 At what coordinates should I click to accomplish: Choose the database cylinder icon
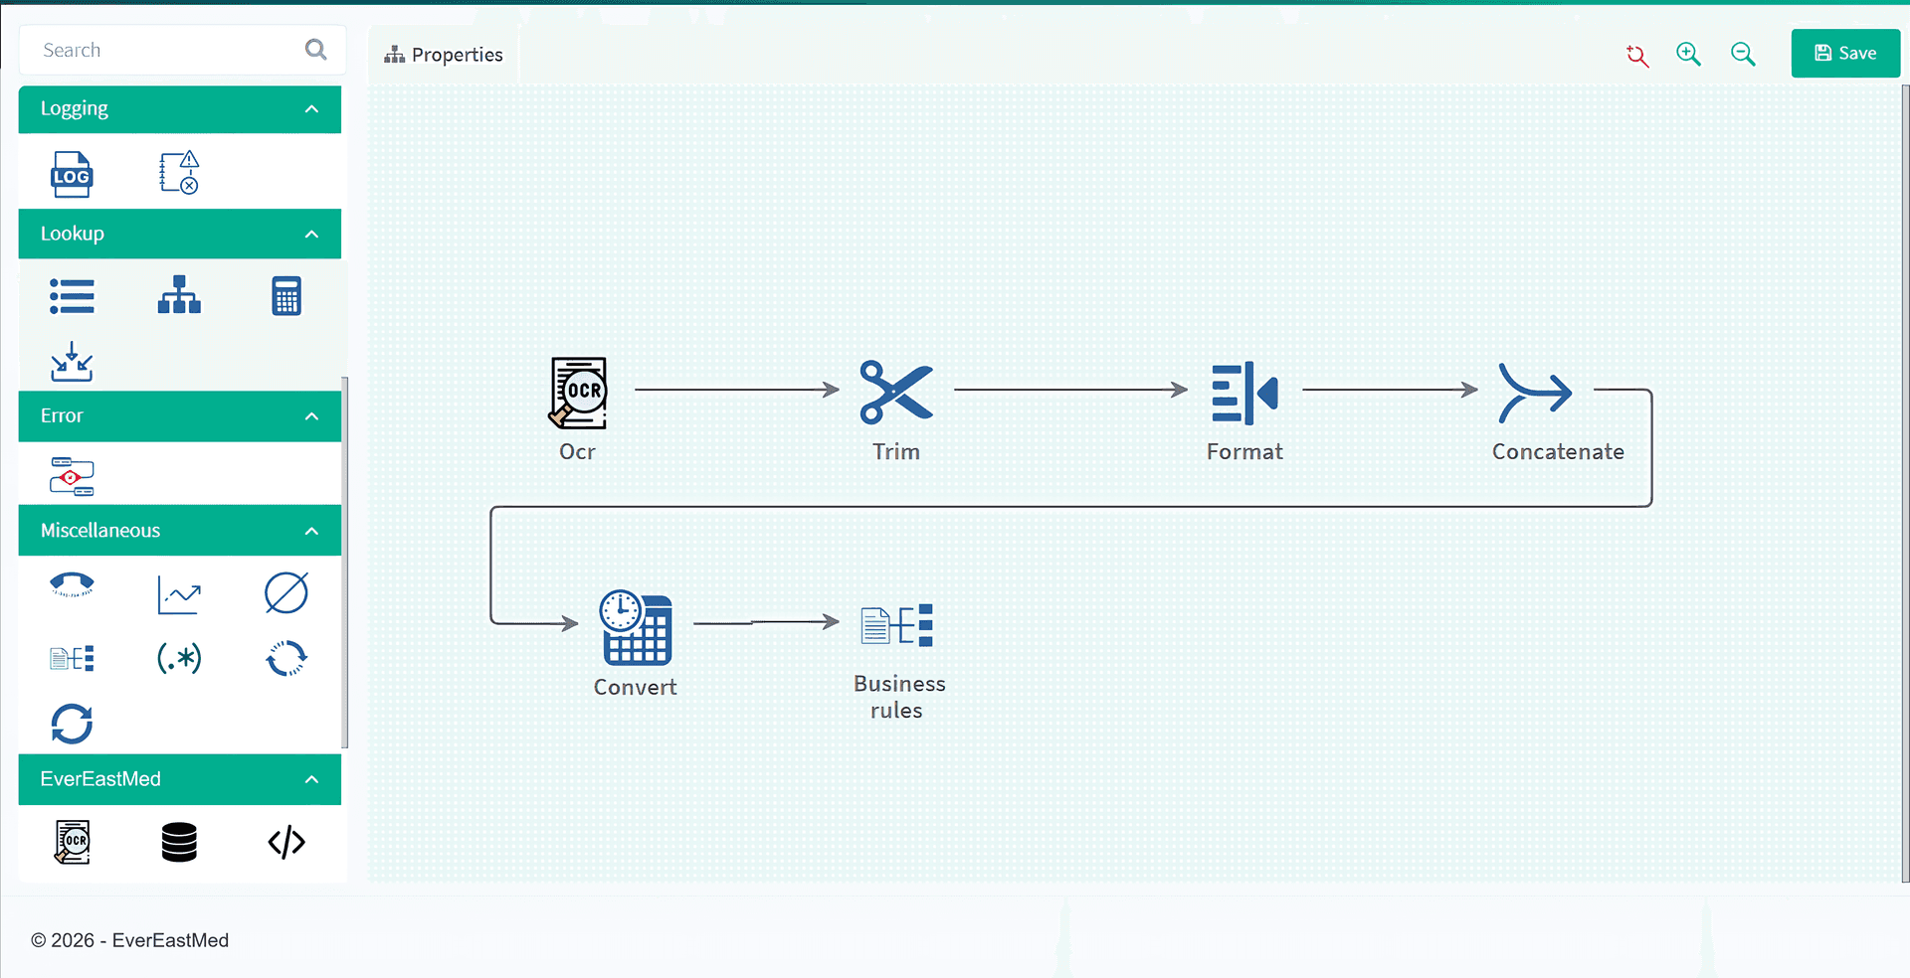click(x=179, y=842)
